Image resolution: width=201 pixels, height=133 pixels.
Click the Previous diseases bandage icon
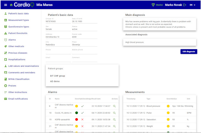6,53
